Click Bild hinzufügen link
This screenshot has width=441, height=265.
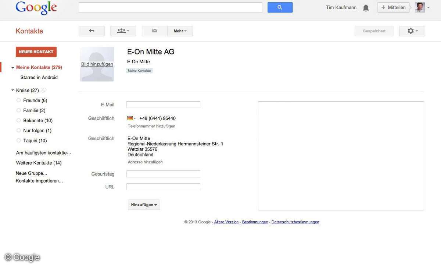pyautogui.click(x=97, y=64)
